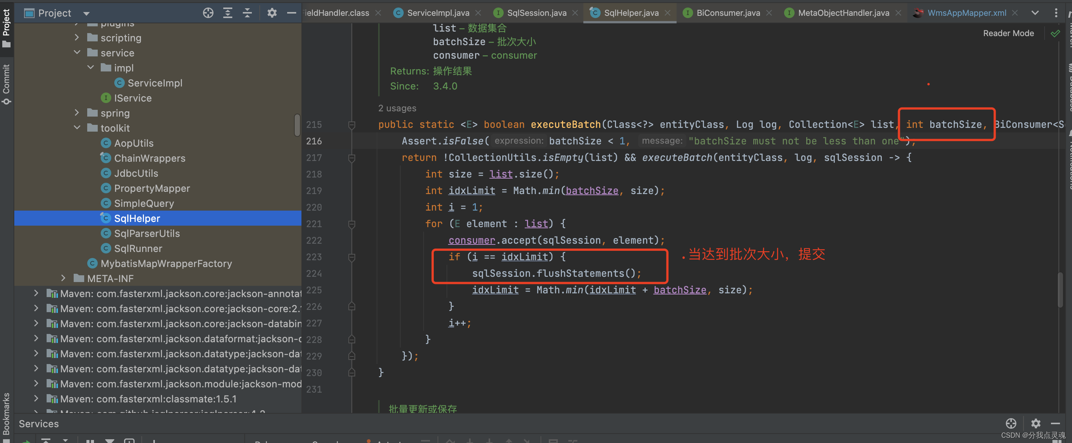The width and height of the screenshot is (1072, 443).
Task: Click the SqlHelper class icon in the project tree
Action: 106,218
